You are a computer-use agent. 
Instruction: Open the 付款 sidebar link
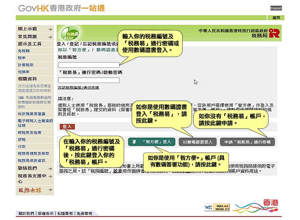[21, 147]
